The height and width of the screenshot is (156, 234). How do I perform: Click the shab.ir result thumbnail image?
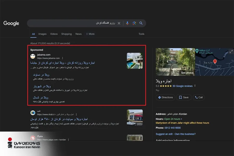(135, 117)
